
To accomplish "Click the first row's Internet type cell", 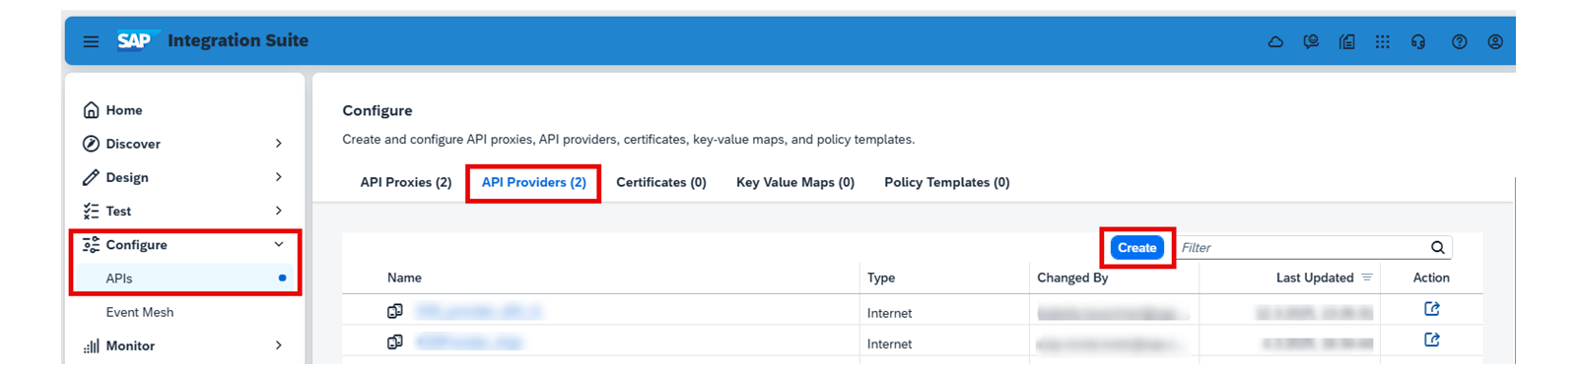I will 889,313.
